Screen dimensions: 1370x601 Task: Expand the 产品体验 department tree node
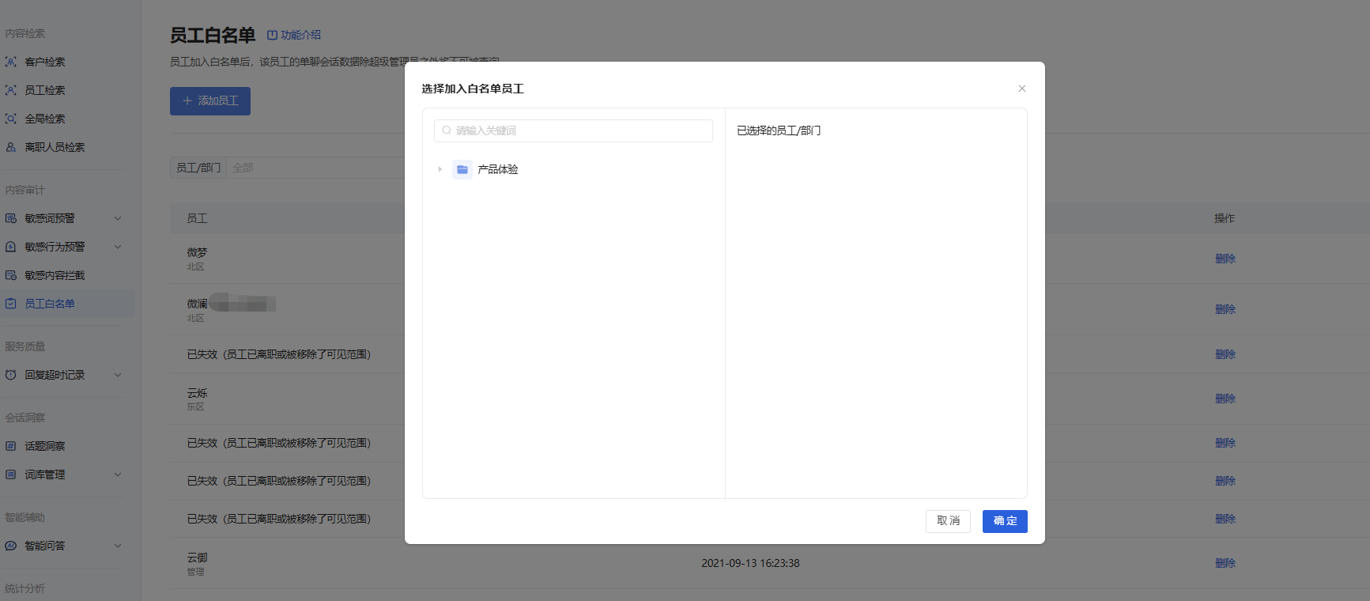pyautogui.click(x=440, y=169)
